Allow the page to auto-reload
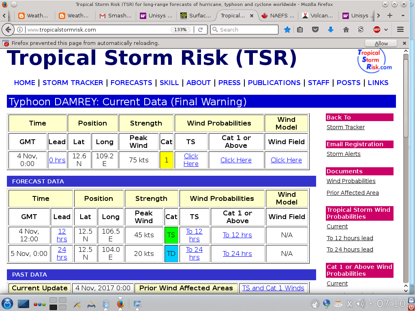The height and width of the screenshot is (311, 415). click(x=381, y=43)
